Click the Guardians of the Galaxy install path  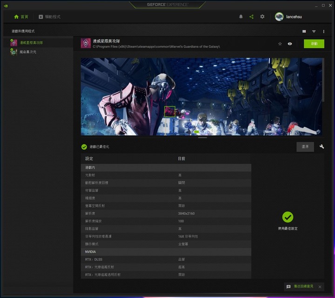click(156, 47)
